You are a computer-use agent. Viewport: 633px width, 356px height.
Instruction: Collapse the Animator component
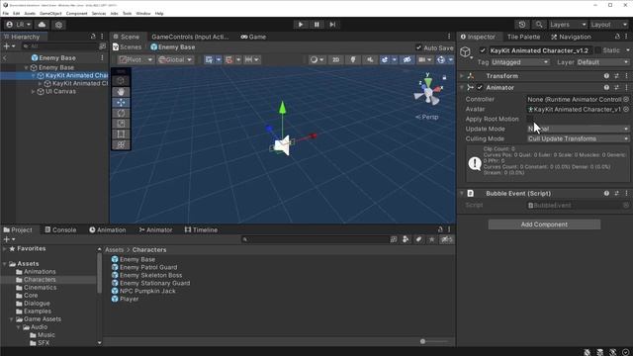462,88
